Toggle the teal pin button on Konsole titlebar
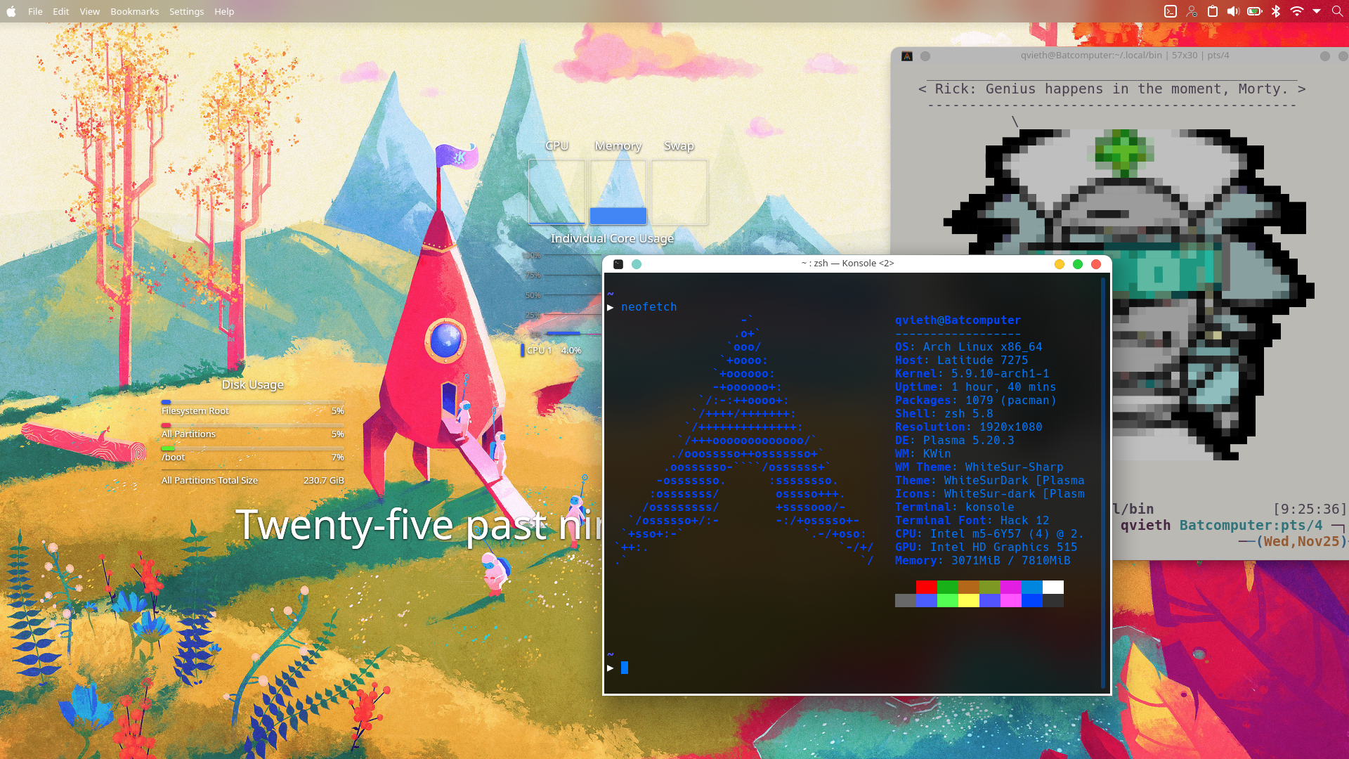 pyautogui.click(x=637, y=264)
